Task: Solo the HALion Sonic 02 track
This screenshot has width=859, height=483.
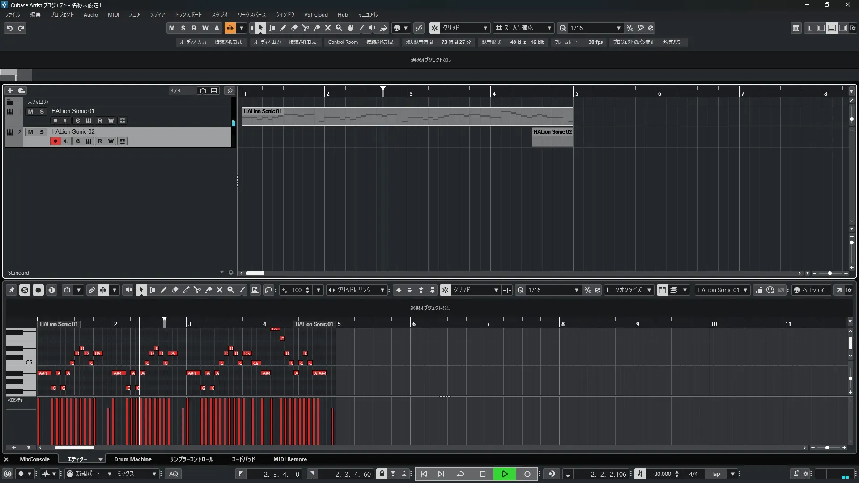Action: pyautogui.click(x=42, y=132)
